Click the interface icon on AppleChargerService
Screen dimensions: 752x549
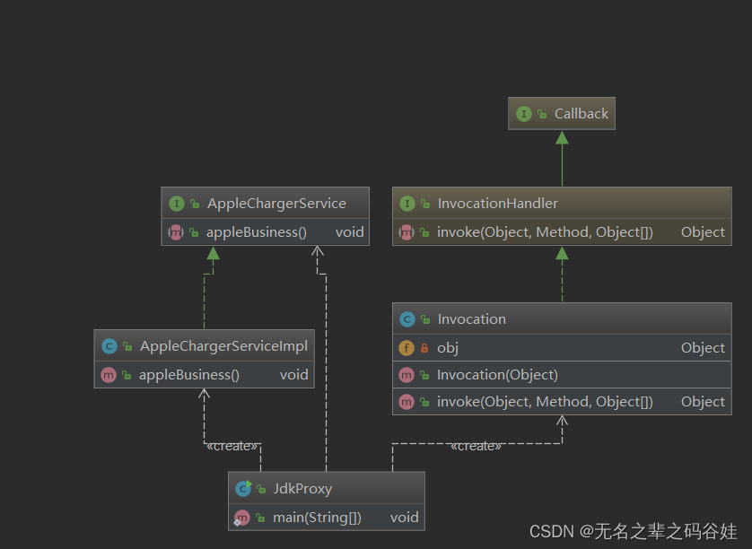click(176, 203)
